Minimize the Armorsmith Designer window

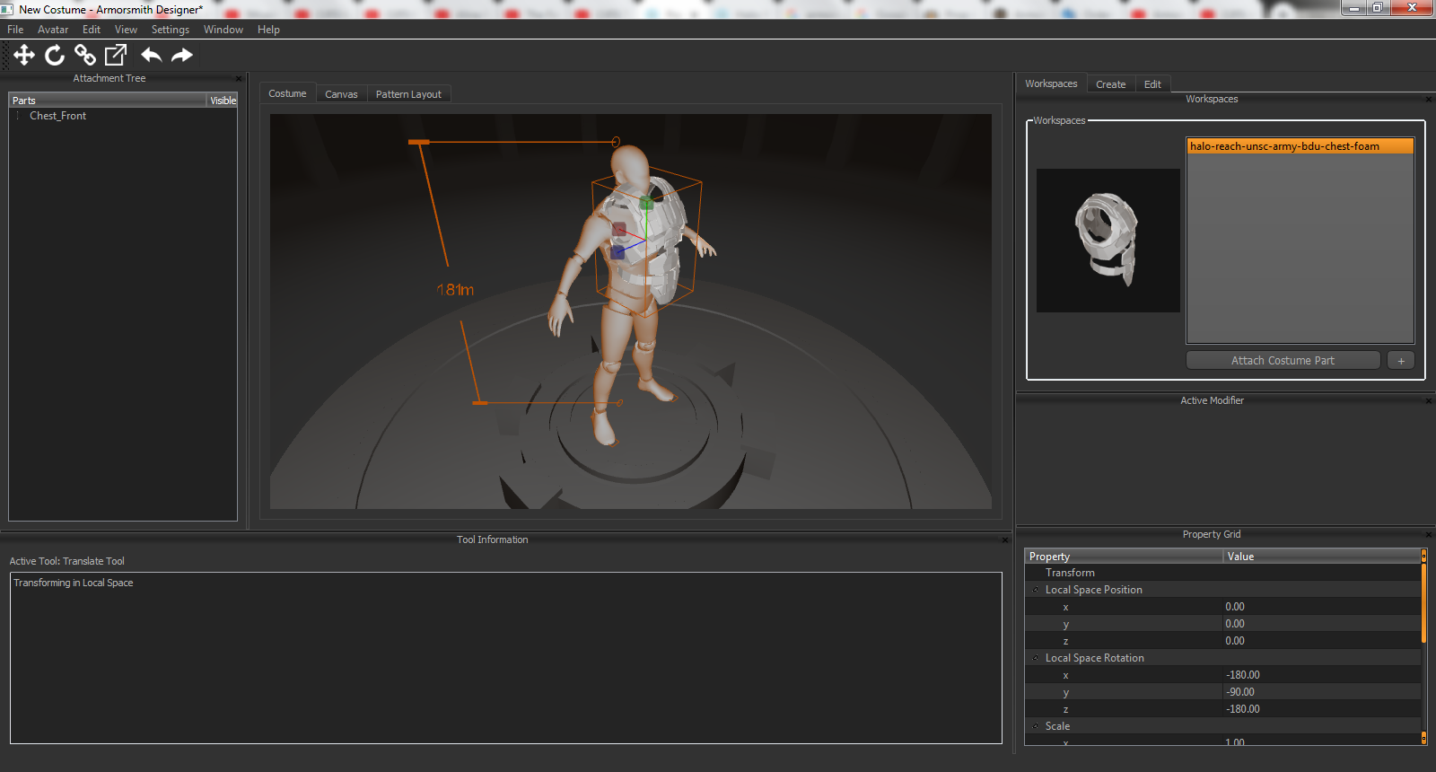point(1354,8)
